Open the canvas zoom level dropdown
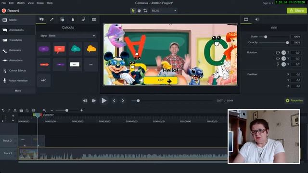The image size is (308, 173). point(164,11)
